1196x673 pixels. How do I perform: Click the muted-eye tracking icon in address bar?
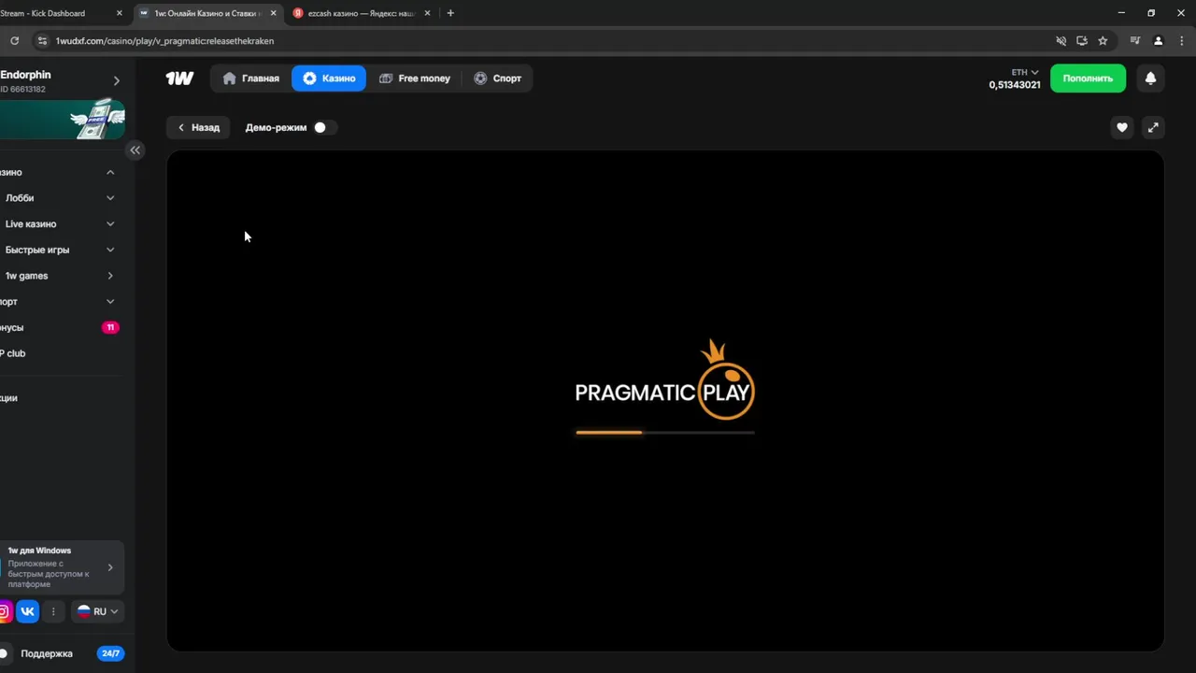pos(1061,41)
